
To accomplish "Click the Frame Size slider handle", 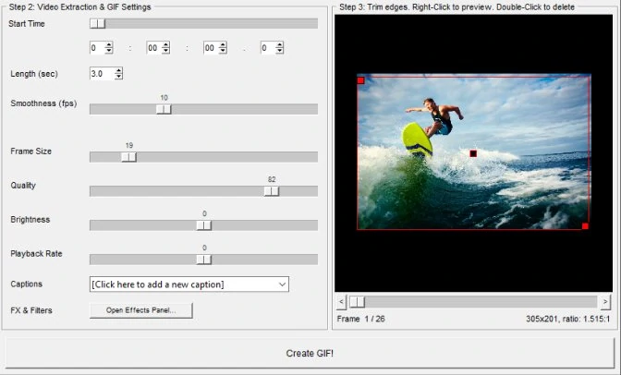I will pos(128,157).
